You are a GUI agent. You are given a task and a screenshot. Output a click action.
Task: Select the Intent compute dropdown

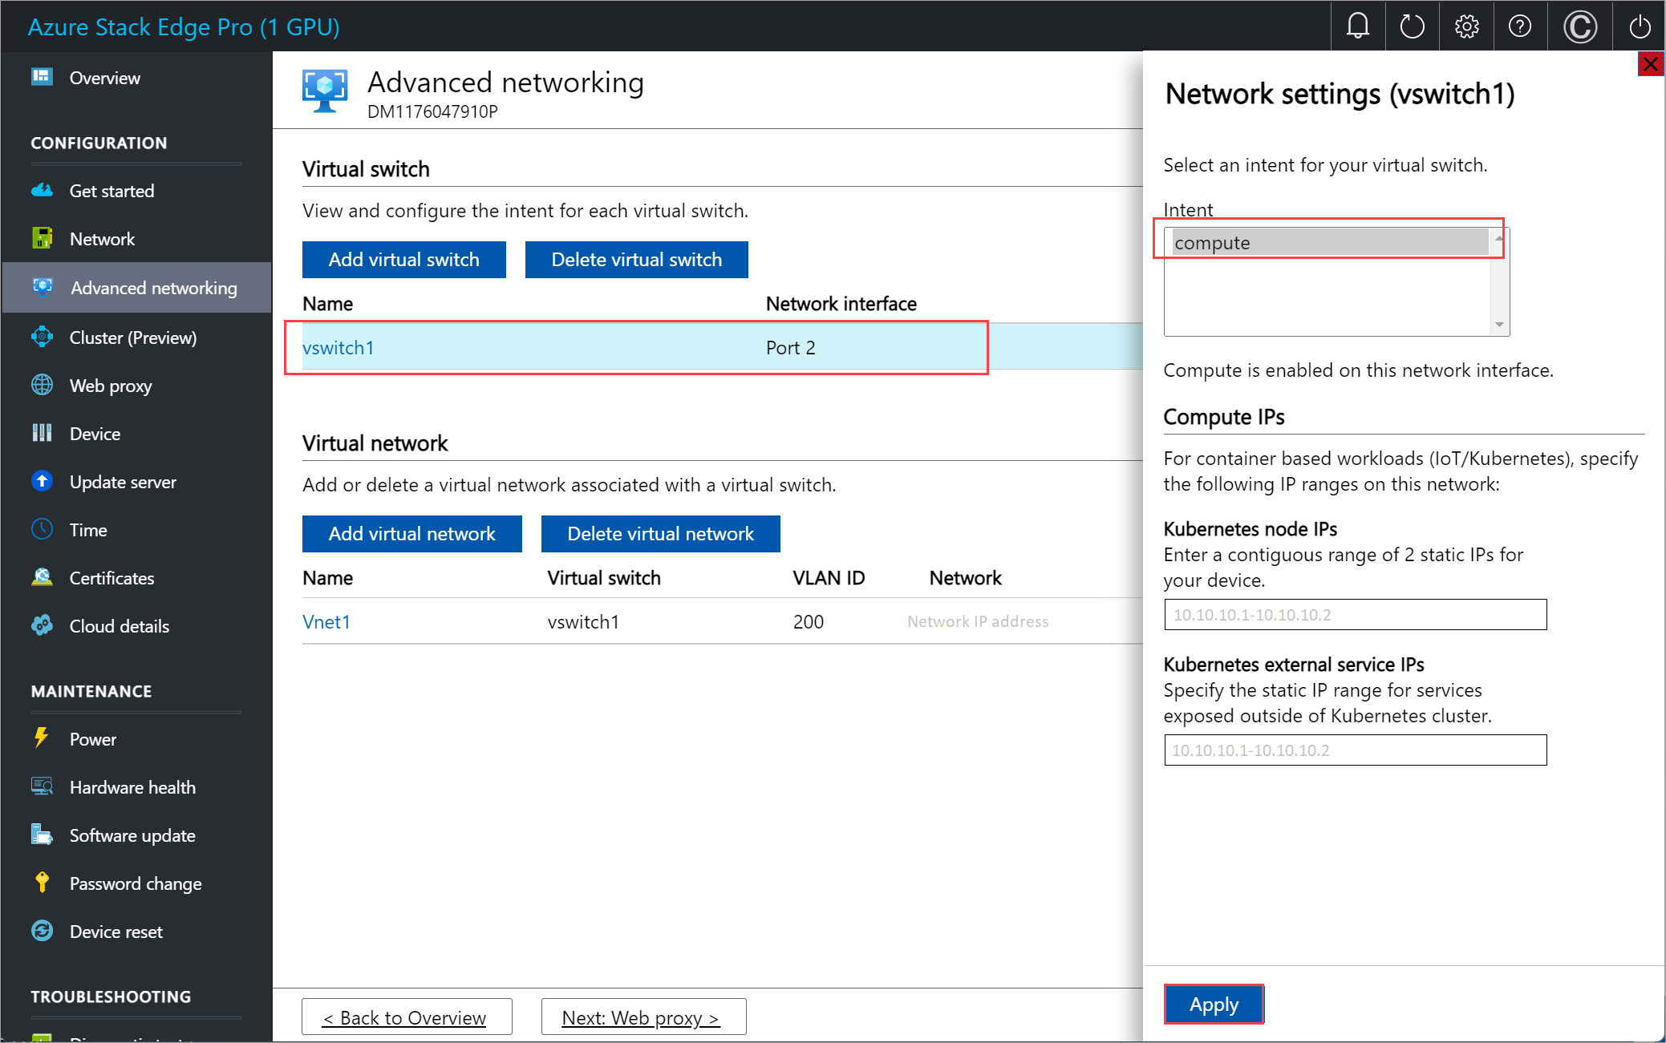coord(1332,243)
